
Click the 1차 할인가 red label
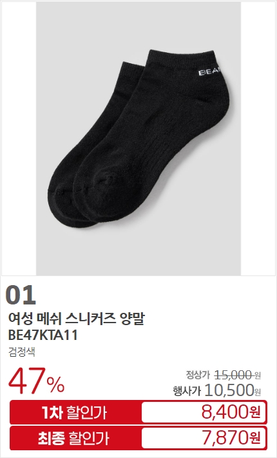point(75,412)
